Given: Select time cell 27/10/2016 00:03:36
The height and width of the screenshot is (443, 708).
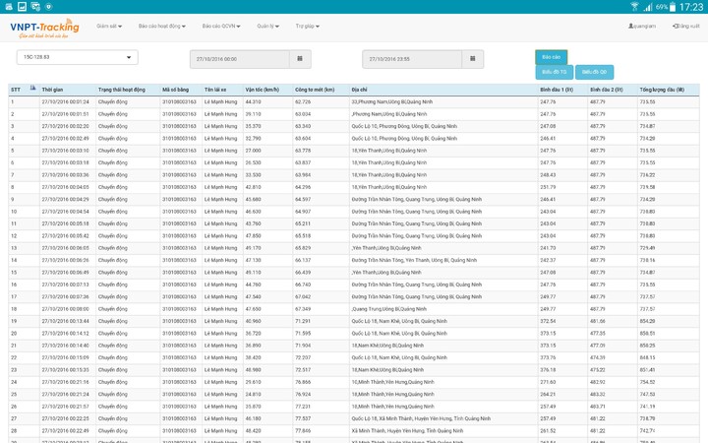Looking at the screenshot, I should (65, 175).
